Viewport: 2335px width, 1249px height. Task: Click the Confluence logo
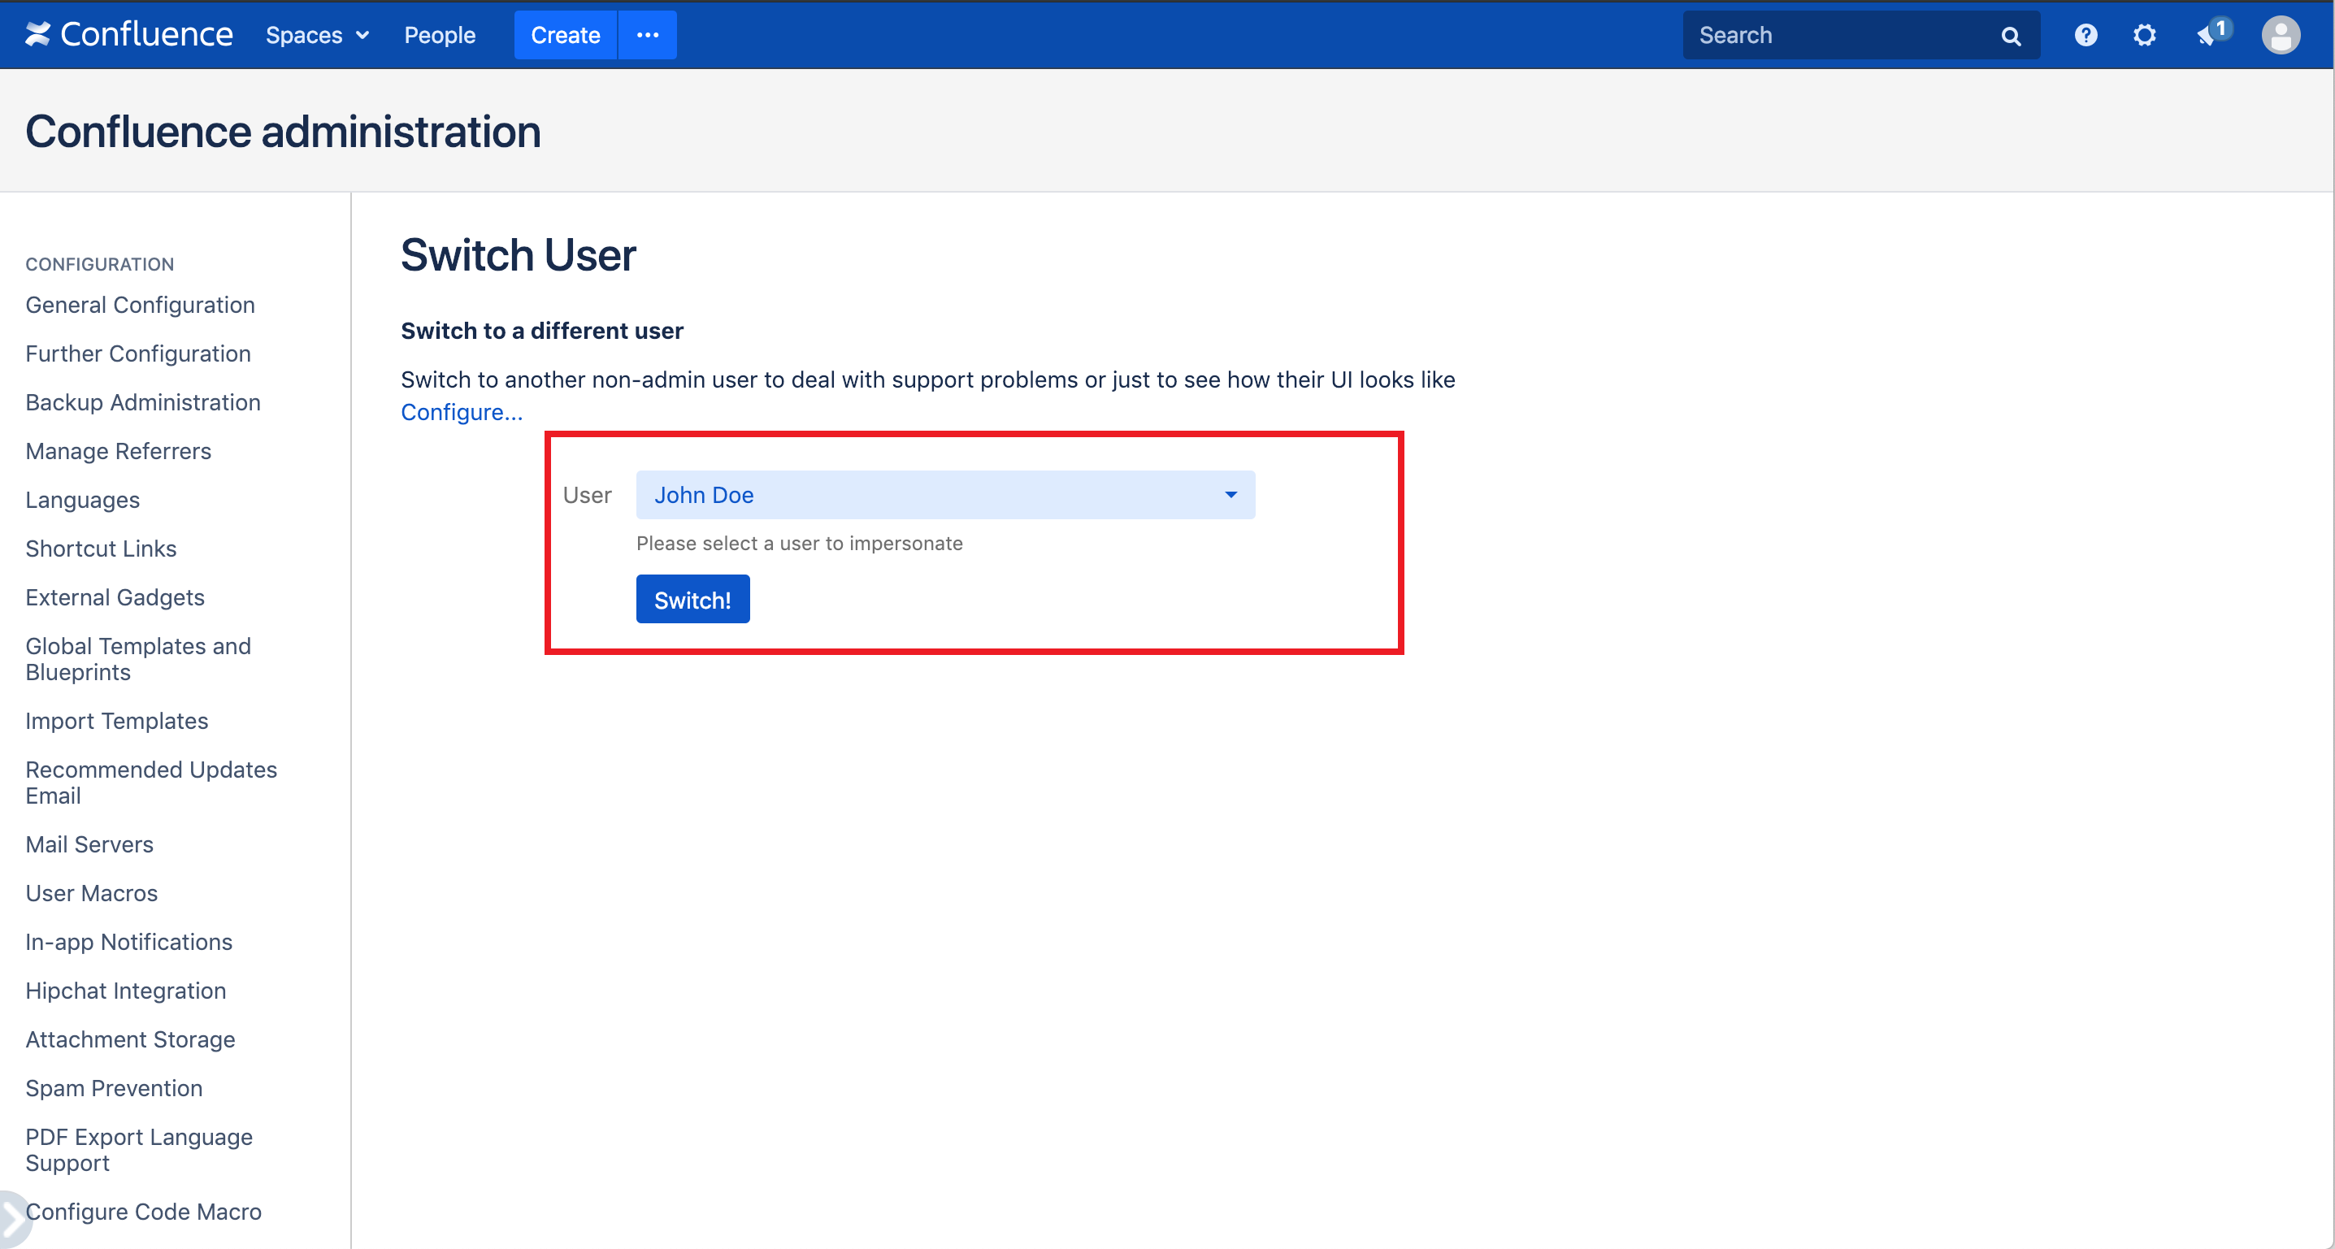click(x=128, y=34)
